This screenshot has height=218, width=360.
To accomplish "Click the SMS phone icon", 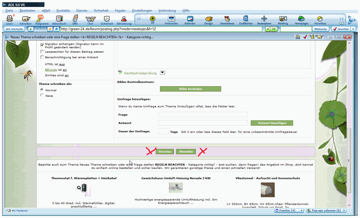I will (x=75, y=19).
